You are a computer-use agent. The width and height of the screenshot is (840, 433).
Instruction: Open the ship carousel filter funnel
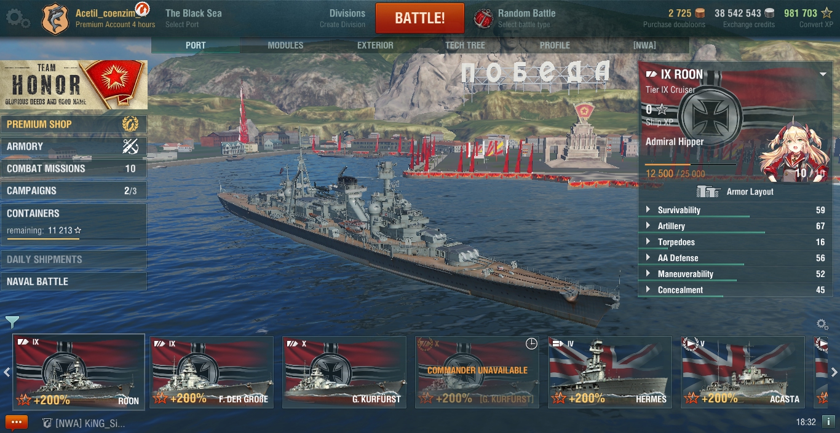click(x=12, y=321)
